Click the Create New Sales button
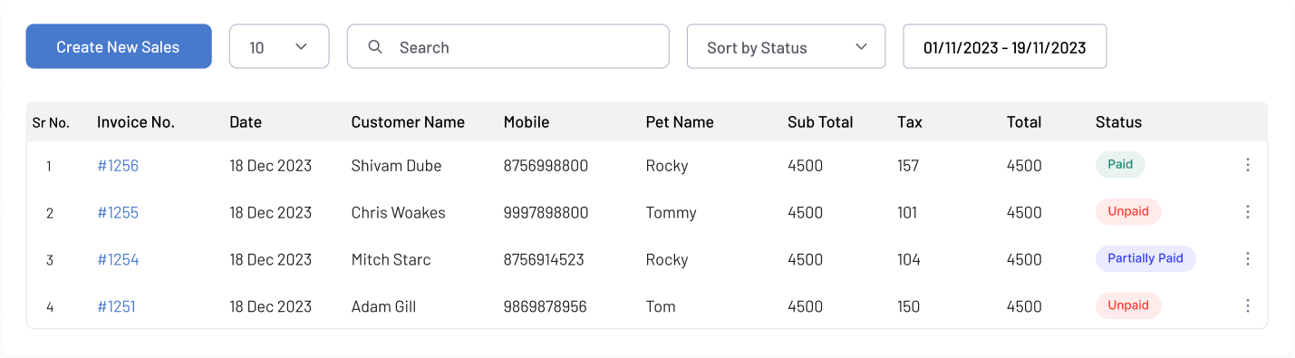 point(119,46)
